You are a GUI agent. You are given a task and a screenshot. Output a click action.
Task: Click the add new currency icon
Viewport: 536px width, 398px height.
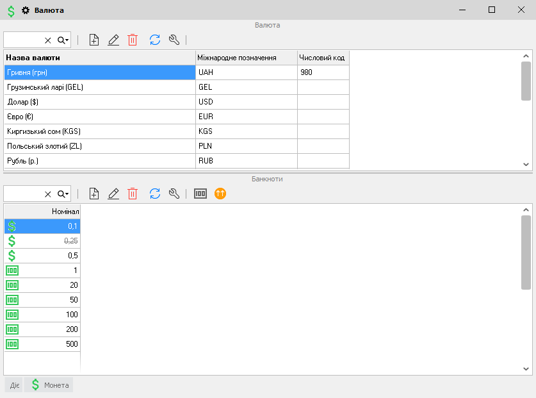tap(94, 40)
